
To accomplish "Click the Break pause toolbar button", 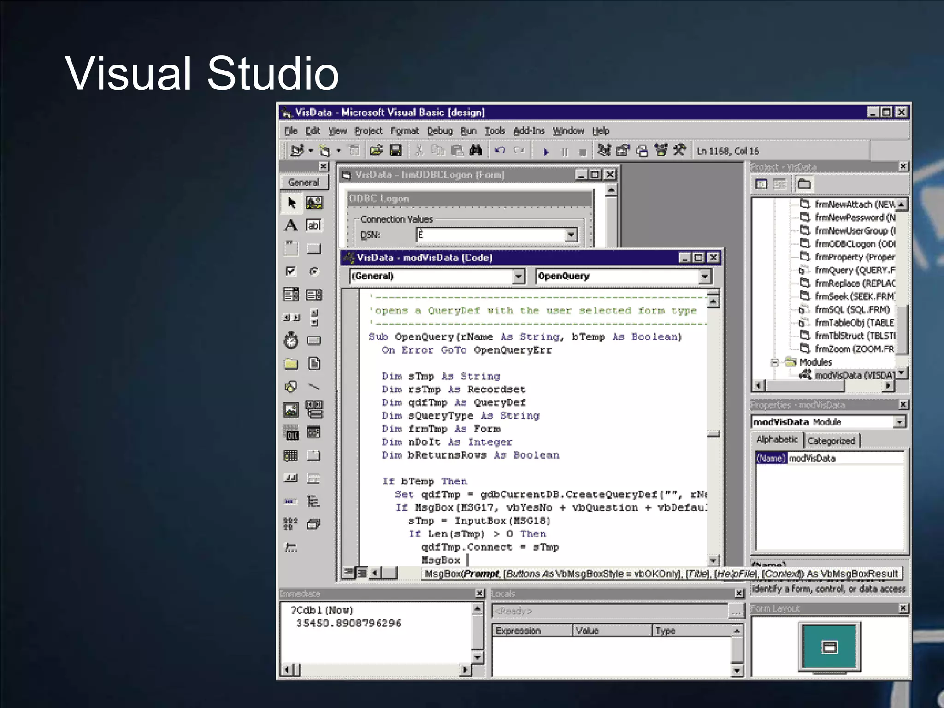I will 565,152.
